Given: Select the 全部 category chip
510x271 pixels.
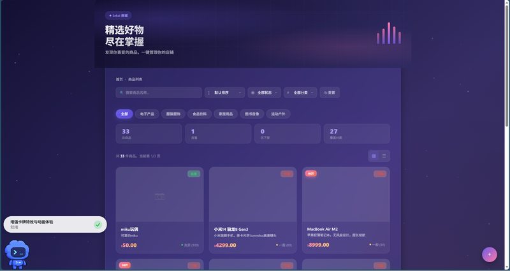Looking at the screenshot, I should pyautogui.click(x=124, y=114).
